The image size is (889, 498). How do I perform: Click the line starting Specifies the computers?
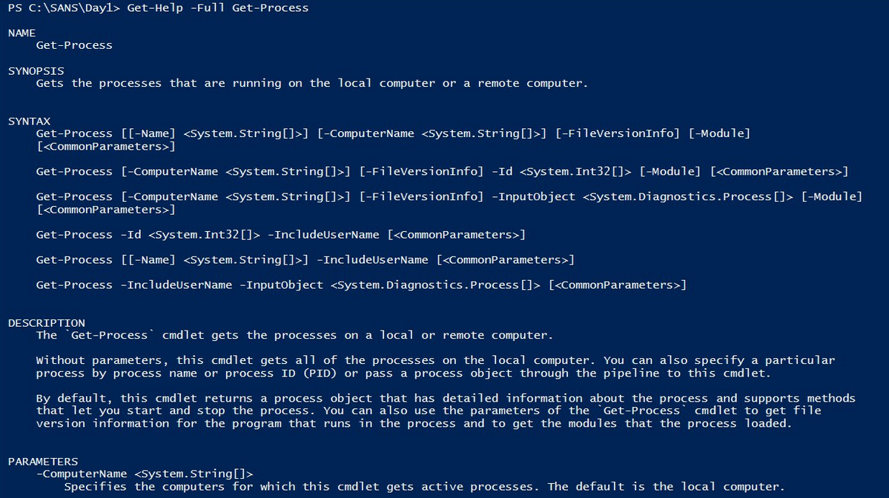[423, 487]
